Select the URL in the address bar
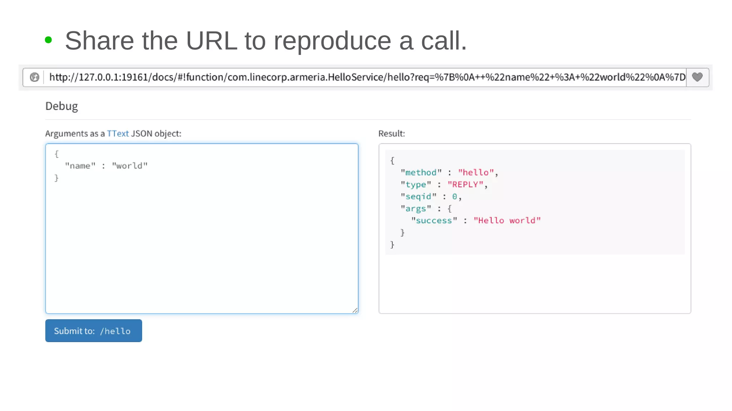Viewport: 732px width, 411px height. pyautogui.click(x=367, y=77)
